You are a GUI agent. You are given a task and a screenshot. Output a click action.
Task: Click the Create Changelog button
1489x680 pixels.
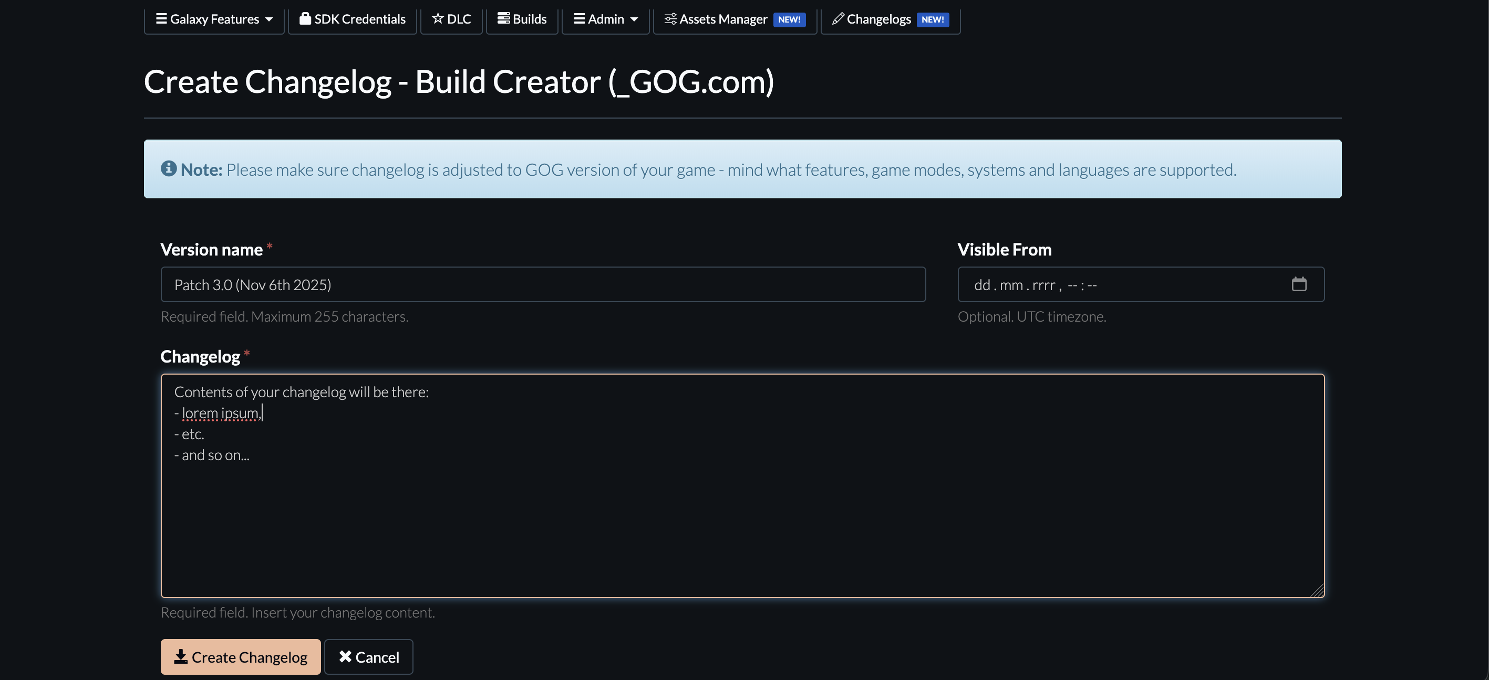coord(241,656)
